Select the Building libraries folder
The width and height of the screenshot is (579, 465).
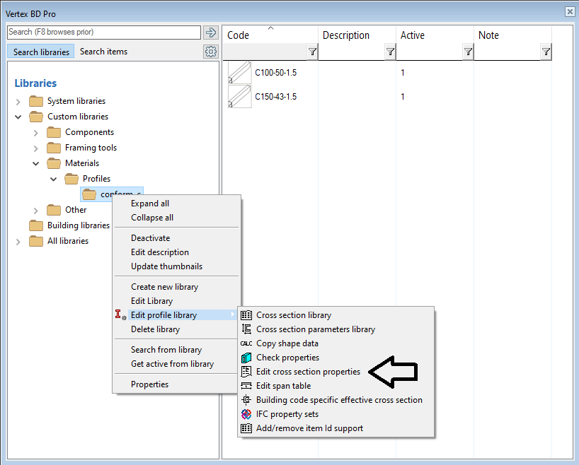click(78, 226)
